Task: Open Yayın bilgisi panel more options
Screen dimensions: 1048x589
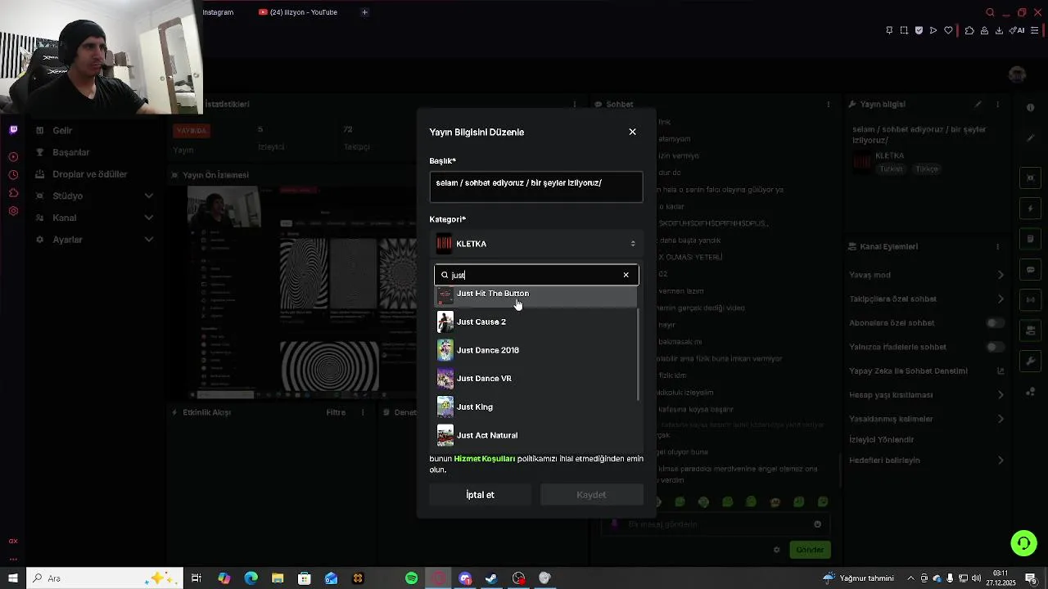Action: [997, 105]
